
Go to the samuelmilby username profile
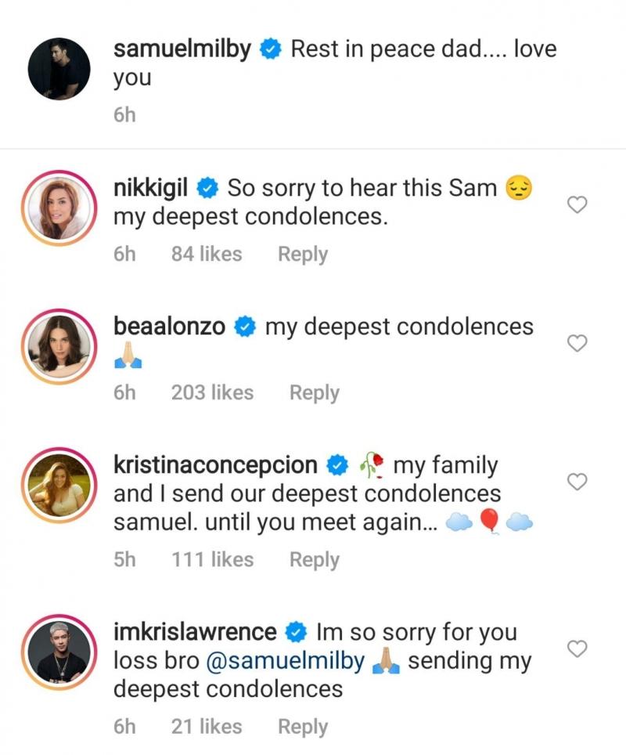click(x=182, y=49)
